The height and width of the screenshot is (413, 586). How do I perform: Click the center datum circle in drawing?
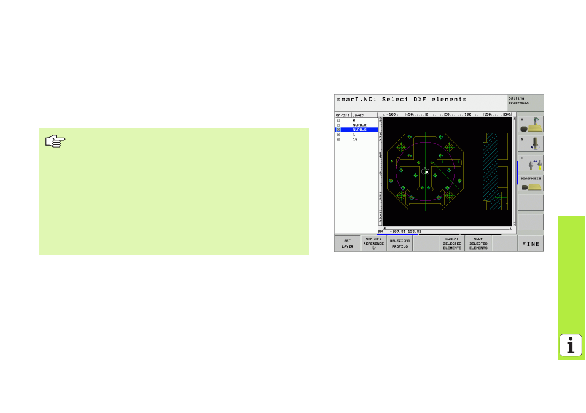point(425,171)
